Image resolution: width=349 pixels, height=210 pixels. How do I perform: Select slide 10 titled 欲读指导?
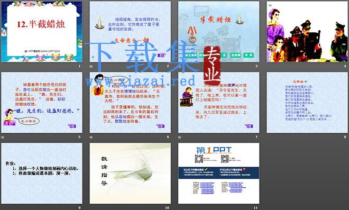pos(130,174)
